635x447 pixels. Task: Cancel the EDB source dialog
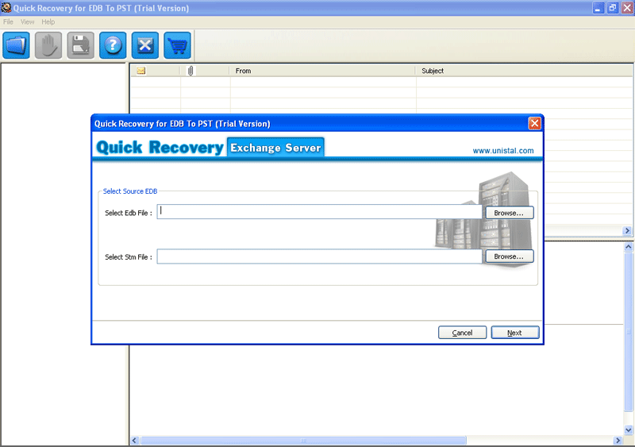[x=462, y=333]
